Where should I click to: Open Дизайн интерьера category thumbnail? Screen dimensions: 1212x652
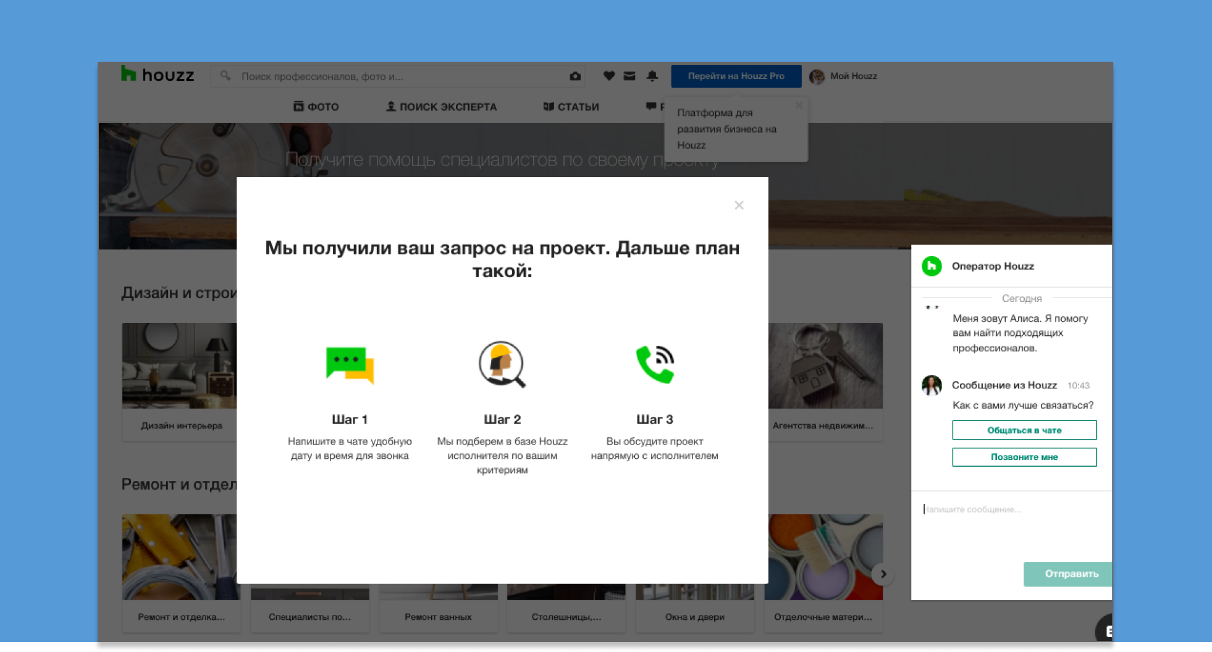[x=179, y=366]
